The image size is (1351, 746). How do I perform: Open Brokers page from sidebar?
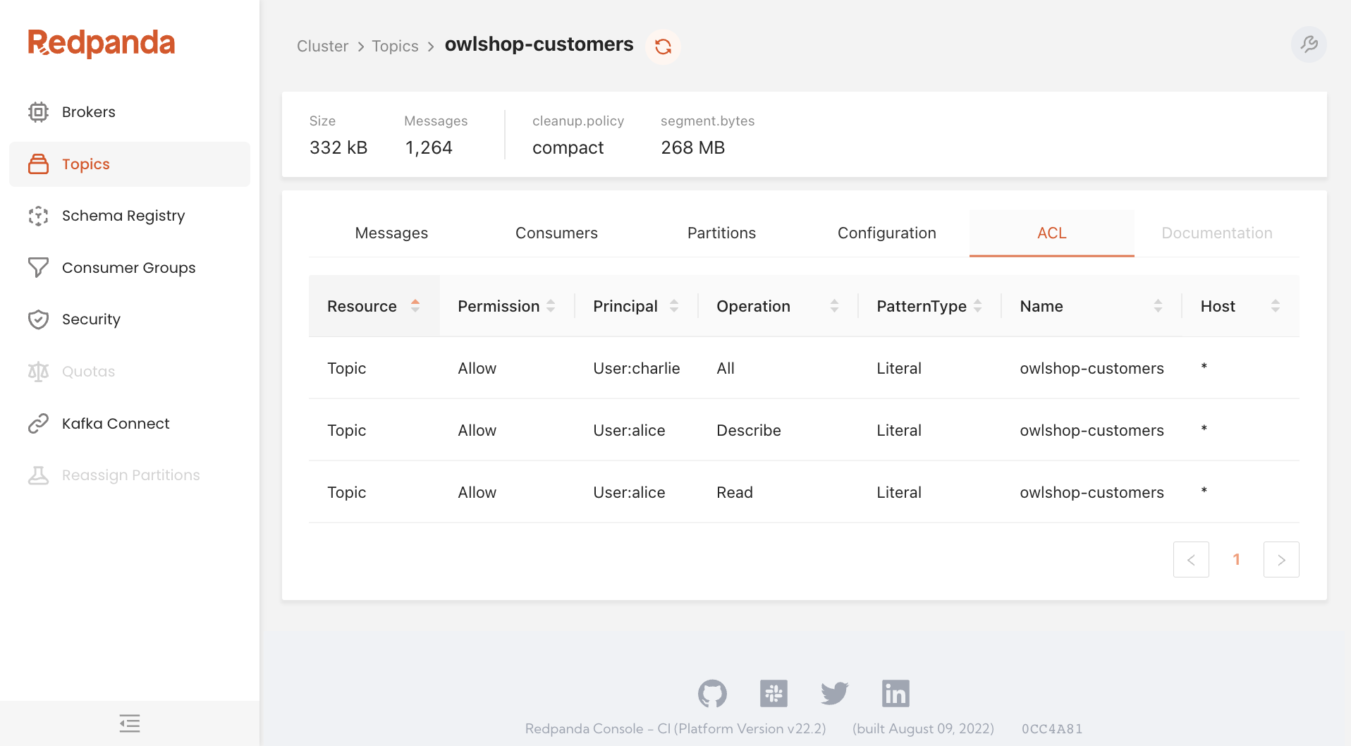tap(130, 112)
